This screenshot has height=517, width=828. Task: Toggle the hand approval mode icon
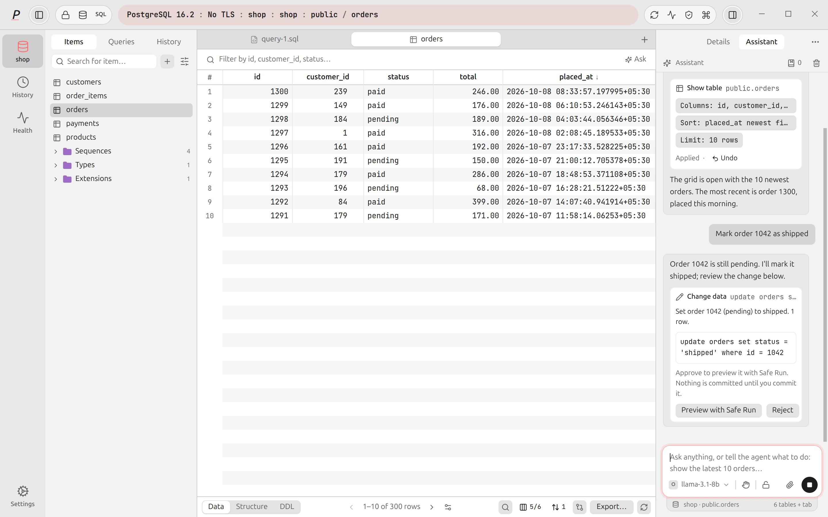coord(746,485)
